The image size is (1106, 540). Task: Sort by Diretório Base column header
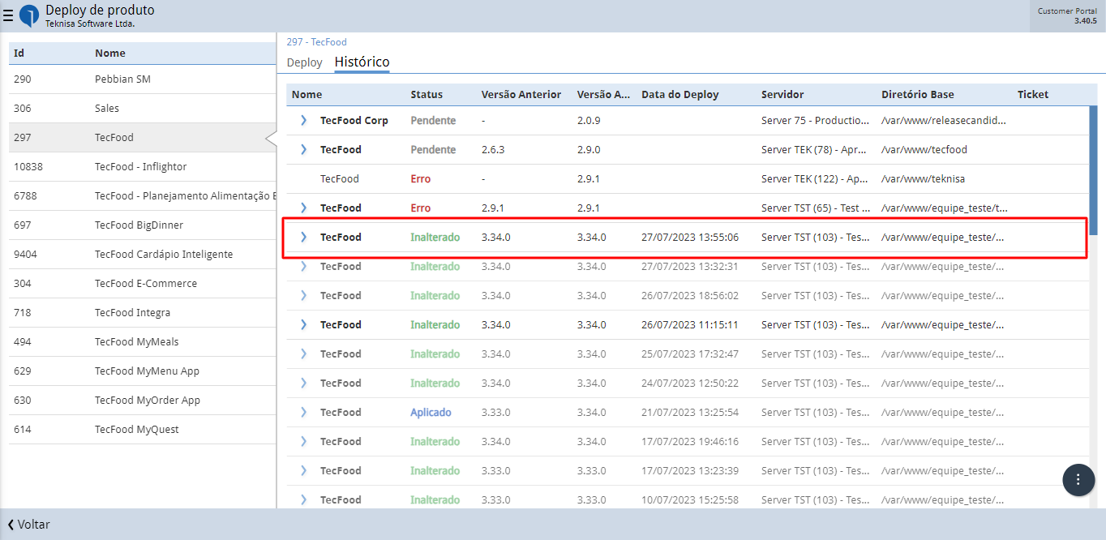[x=918, y=94]
